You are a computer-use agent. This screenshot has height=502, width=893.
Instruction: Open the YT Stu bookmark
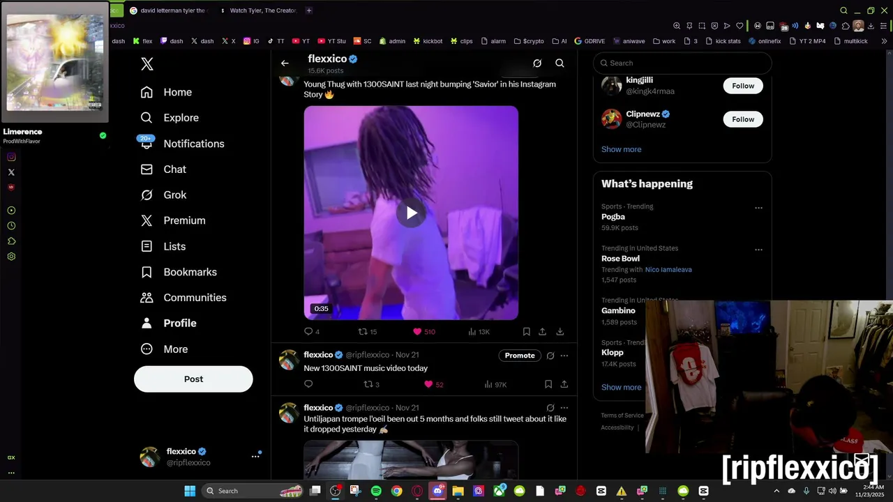(331, 41)
